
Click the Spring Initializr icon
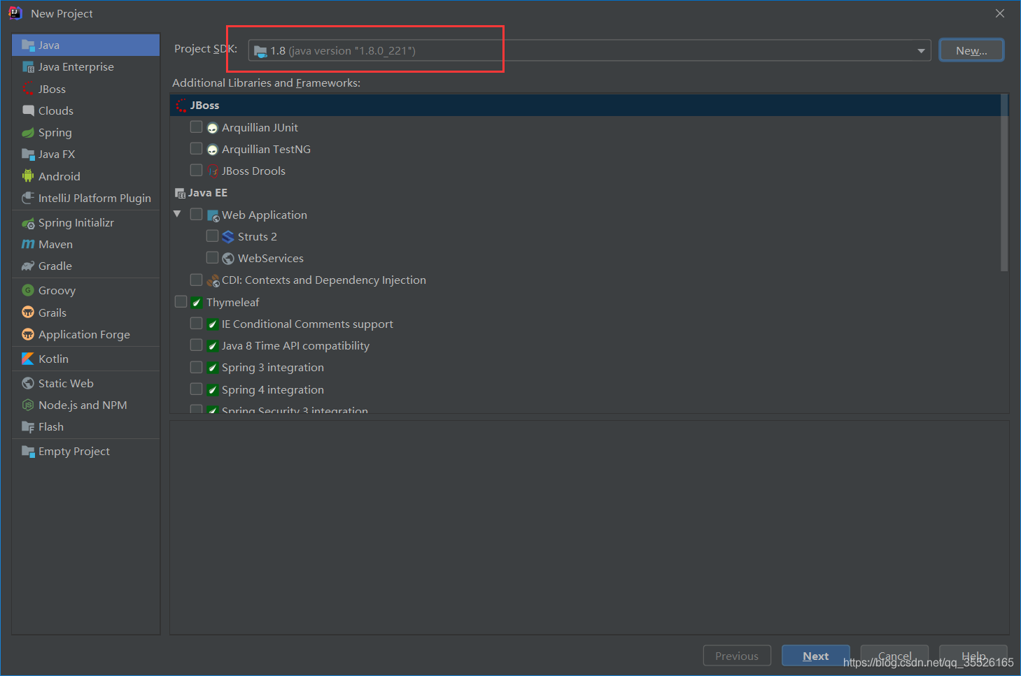click(28, 223)
